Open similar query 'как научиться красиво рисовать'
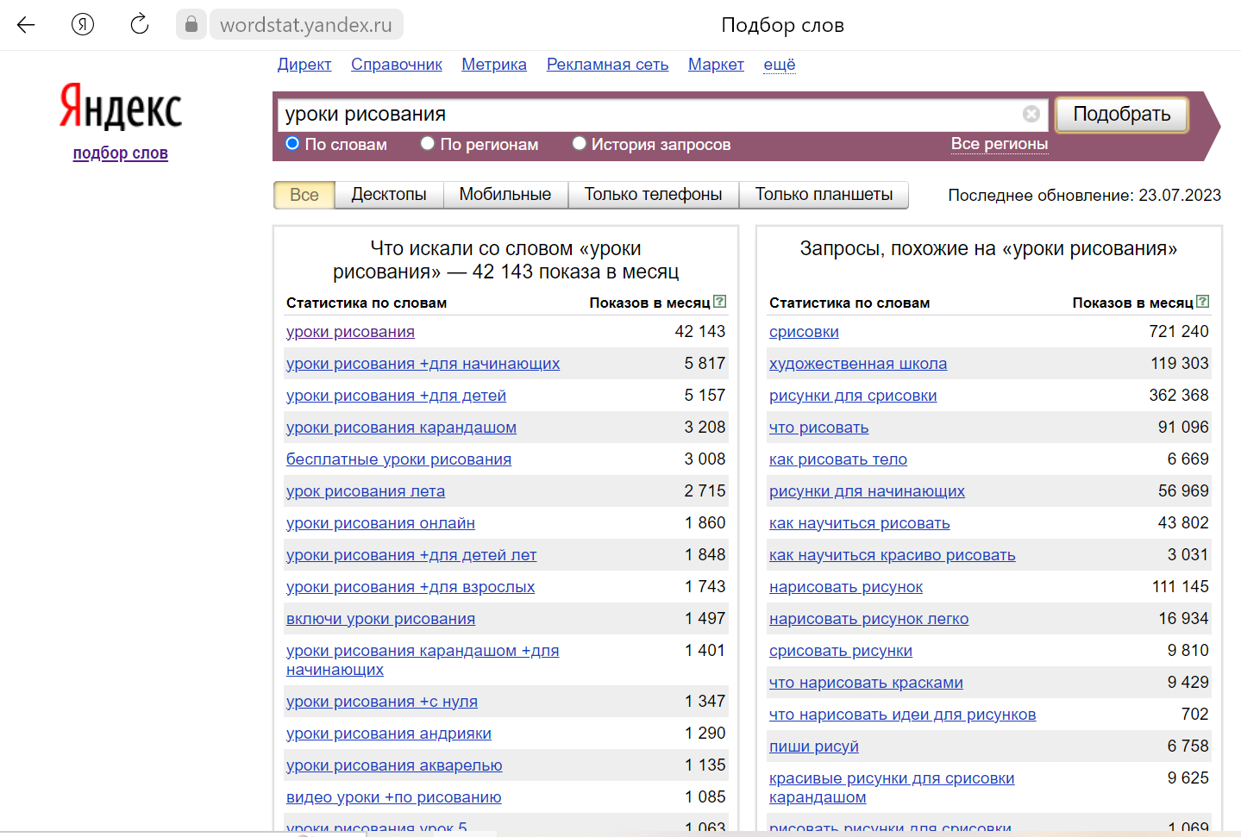The width and height of the screenshot is (1241, 837). (893, 555)
